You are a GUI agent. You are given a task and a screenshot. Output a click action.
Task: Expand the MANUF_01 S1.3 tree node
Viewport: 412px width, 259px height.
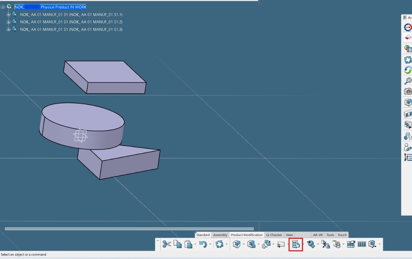point(9,30)
